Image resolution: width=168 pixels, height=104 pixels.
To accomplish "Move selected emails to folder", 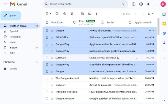I will [x=90, y=14].
